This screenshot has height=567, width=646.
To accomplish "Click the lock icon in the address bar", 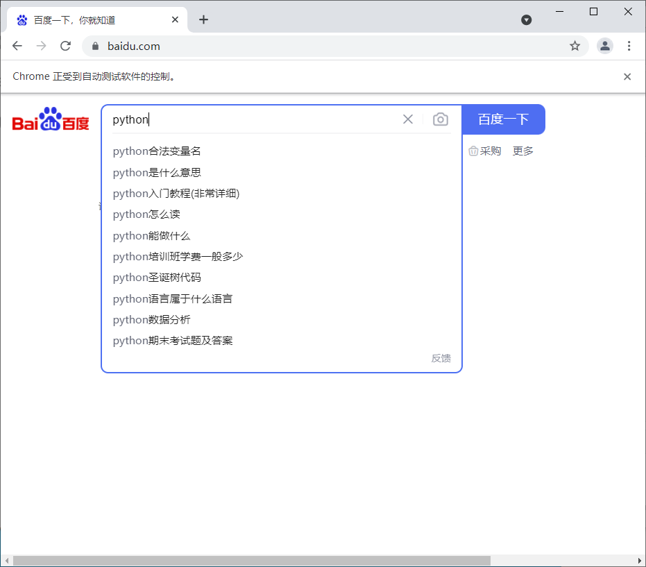I will click(94, 46).
